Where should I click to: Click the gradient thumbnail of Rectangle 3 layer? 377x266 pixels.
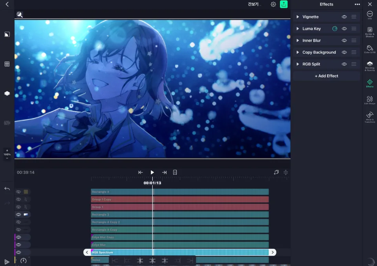tap(26, 214)
